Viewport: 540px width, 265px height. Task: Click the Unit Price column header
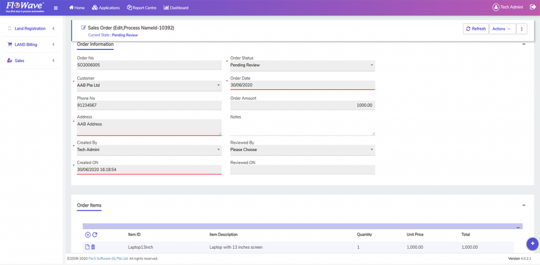point(415,235)
